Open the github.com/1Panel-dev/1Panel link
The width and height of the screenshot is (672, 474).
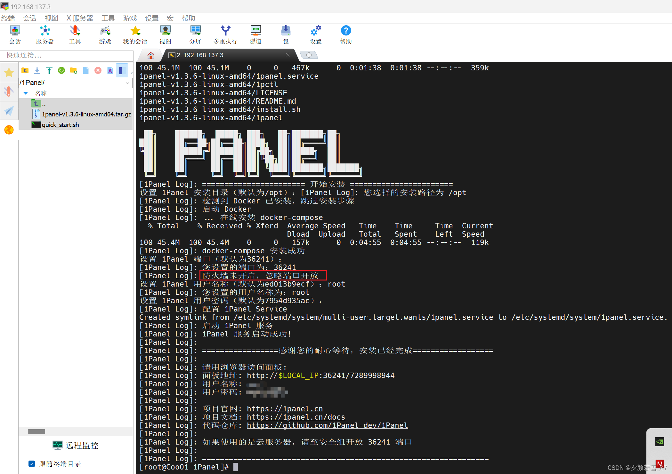click(x=327, y=425)
